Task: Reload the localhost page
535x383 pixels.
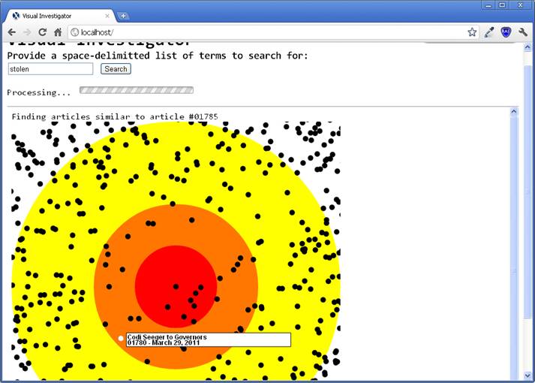Action: click(x=42, y=32)
